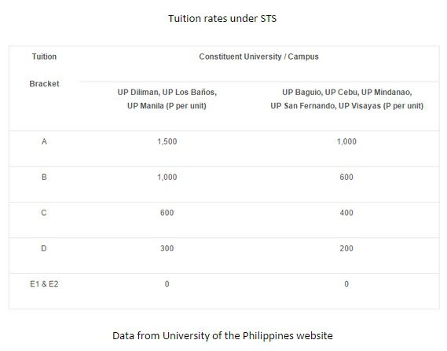Click the 'UP San Fernando, UP Visayas' header line
The width and height of the screenshot is (447, 351).
pyautogui.click(x=347, y=106)
